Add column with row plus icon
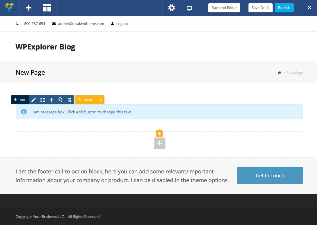The width and height of the screenshot is (317, 225). (52, 100)
